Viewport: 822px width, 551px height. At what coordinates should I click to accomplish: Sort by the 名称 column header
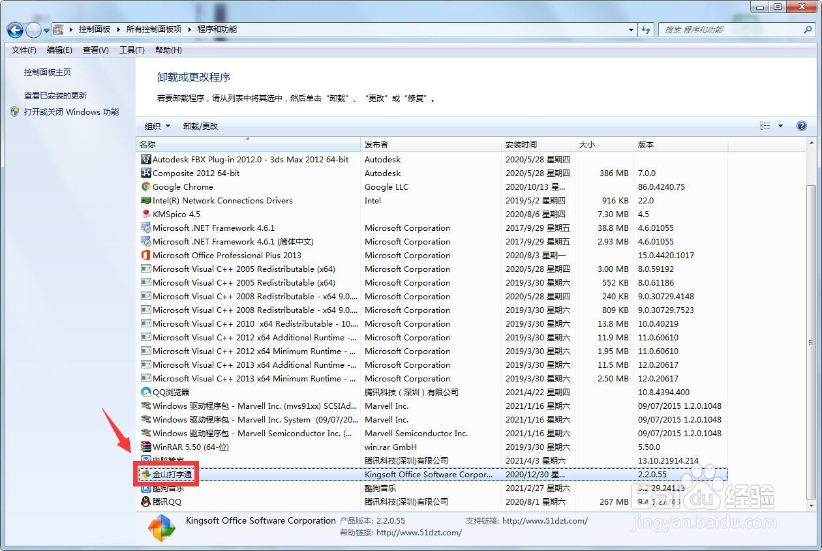coord(248,145)
